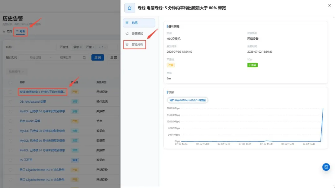Click the H3C交换机 resource value
This screenshot has width=335, height=188.
pos(173,39)
